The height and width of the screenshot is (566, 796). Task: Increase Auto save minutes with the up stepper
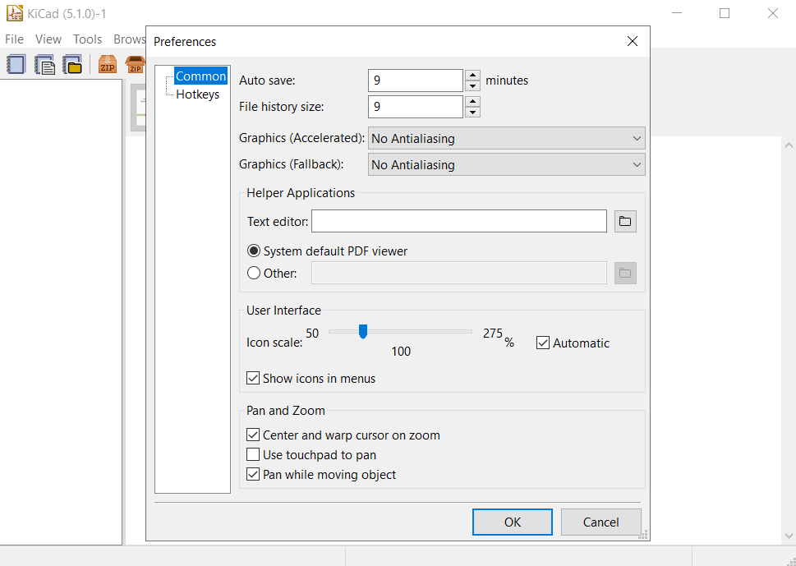click(472, 75)
